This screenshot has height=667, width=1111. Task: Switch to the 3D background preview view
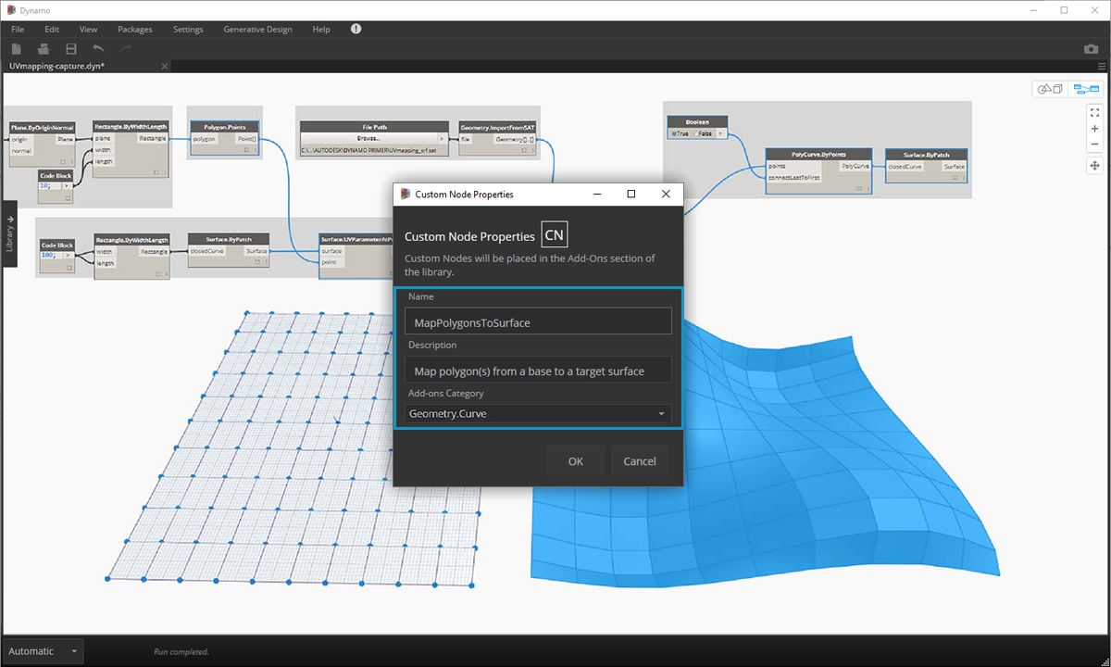pos(1049,89)
